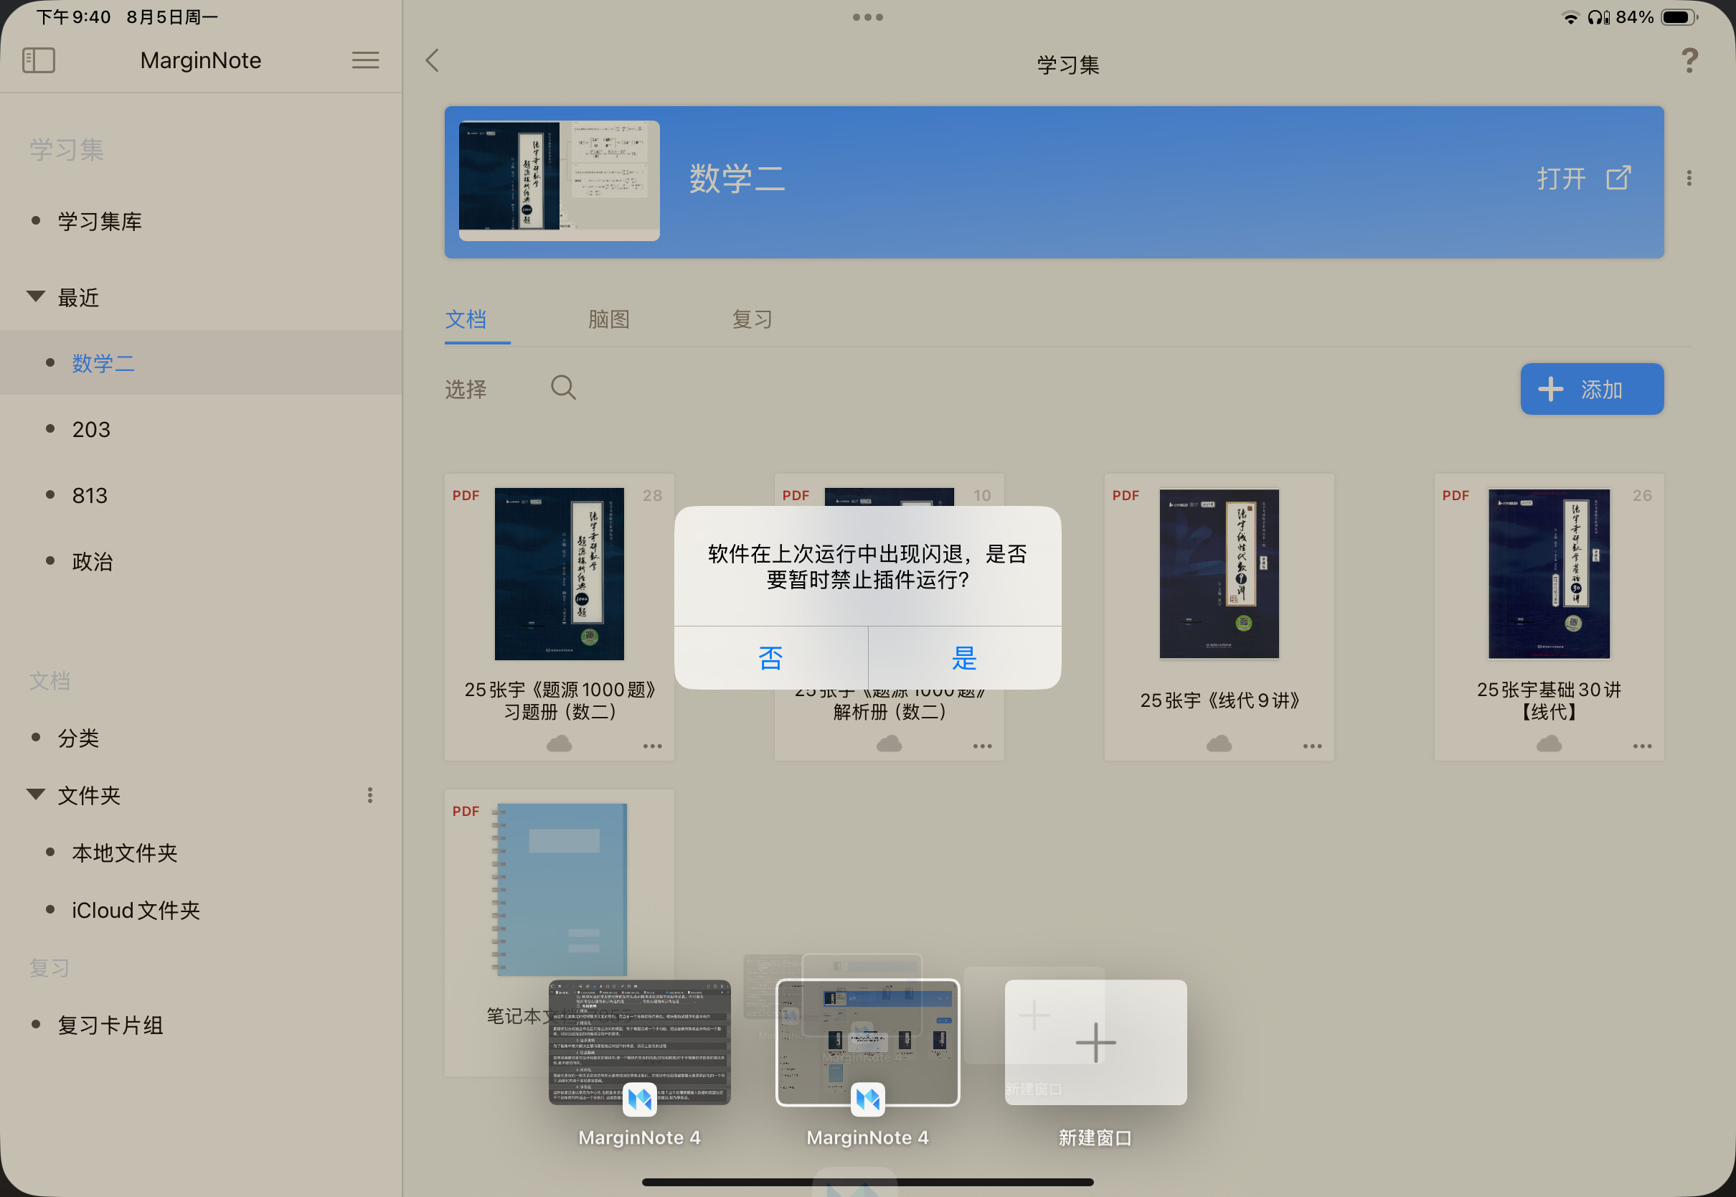This screenshot has height=1197, width=1736.
Task: Tap the cloud icon under 25张宇《线代9讲》
Action: [1219, 744]
